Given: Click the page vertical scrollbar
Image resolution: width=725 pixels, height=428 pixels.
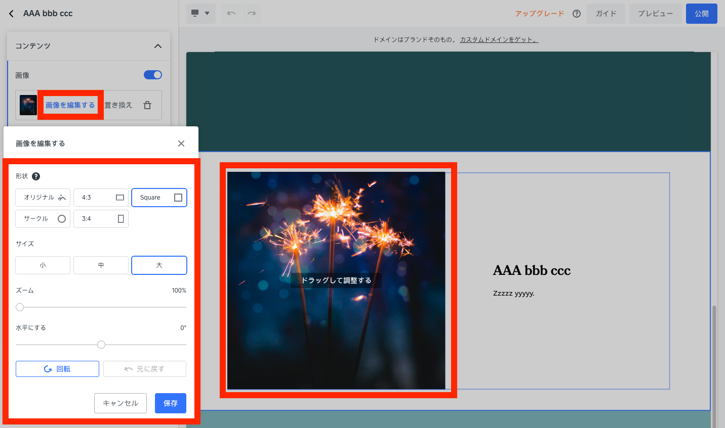Looking at the screenshot, I should tap(714, 366).
